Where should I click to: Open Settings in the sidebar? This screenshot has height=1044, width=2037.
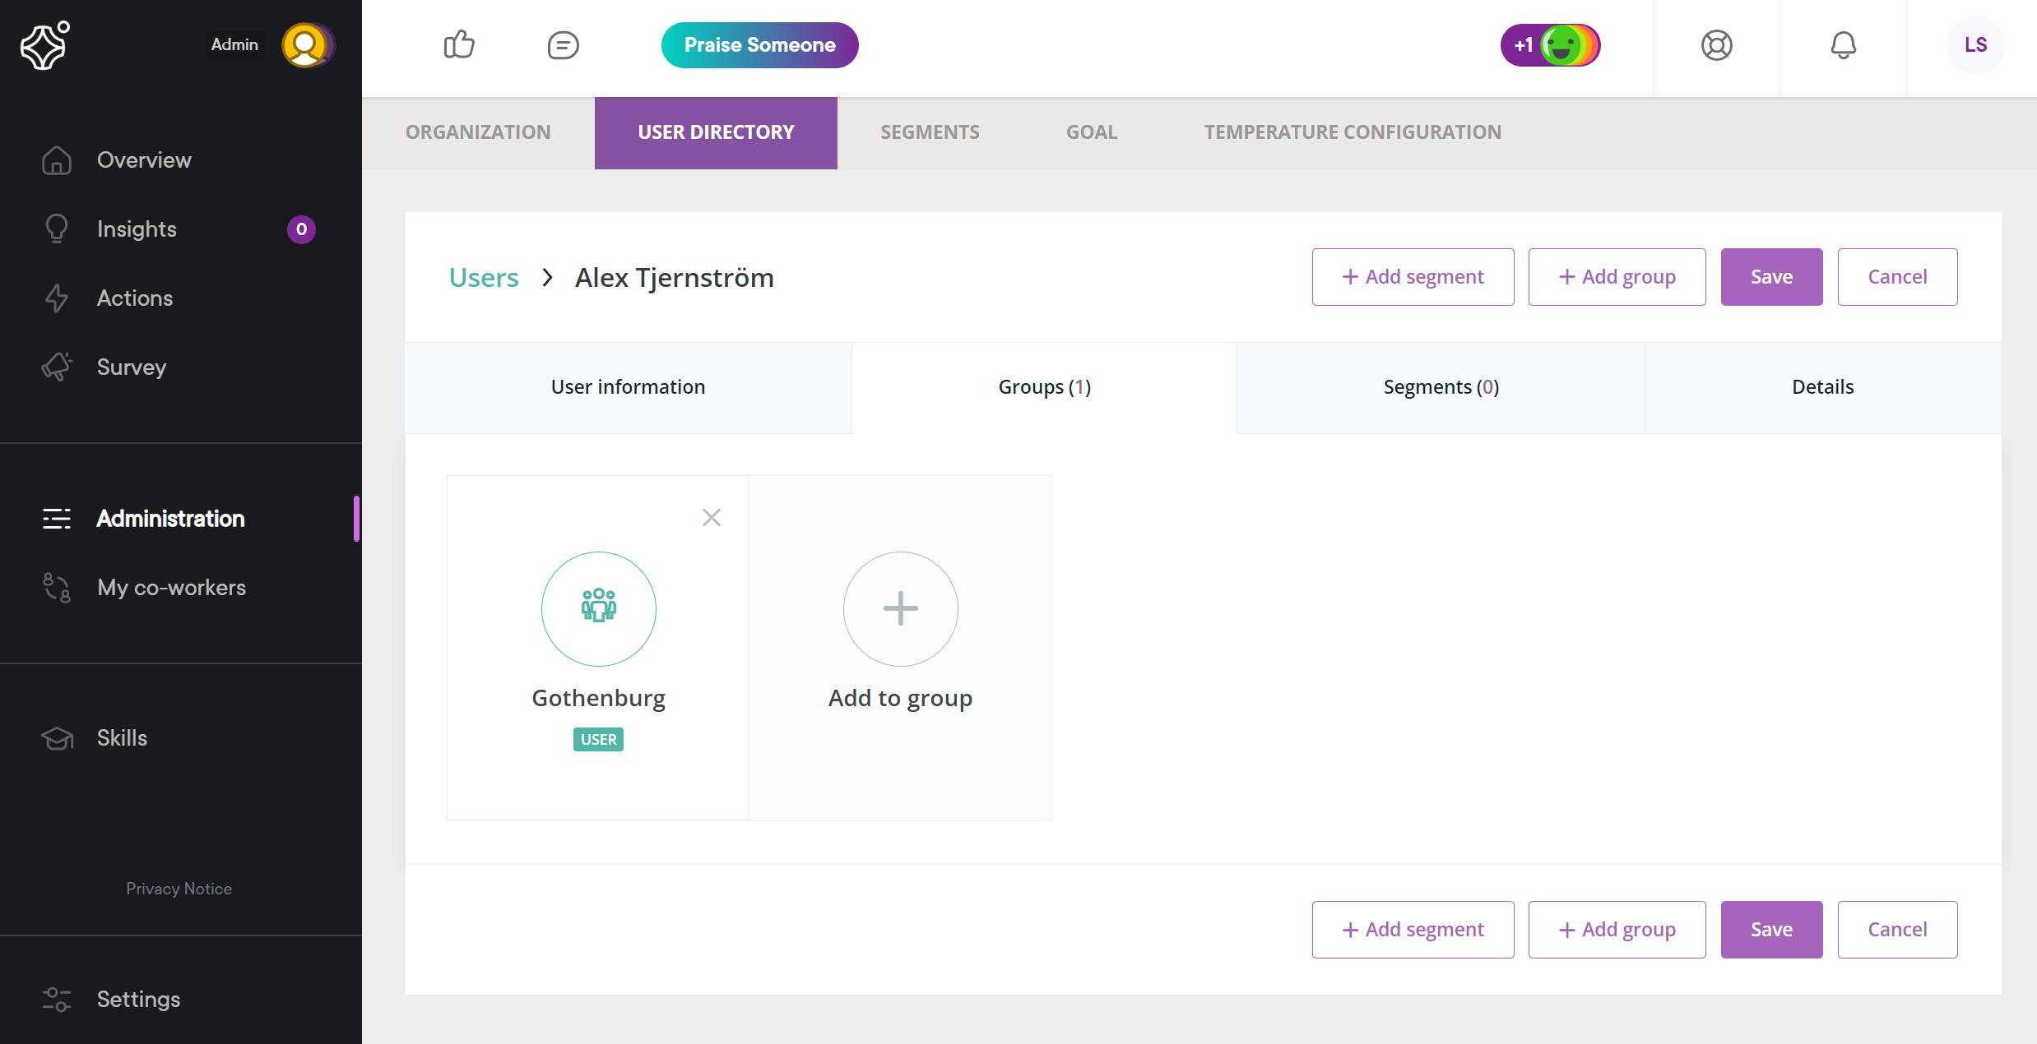pos(138,1000)
